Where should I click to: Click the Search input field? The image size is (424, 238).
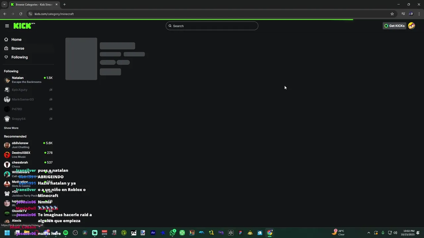[x=212, y=26]
